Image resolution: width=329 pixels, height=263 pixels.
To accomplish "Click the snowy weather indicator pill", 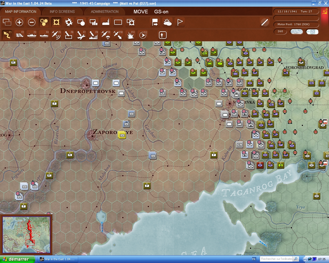I will pos(296,32).
